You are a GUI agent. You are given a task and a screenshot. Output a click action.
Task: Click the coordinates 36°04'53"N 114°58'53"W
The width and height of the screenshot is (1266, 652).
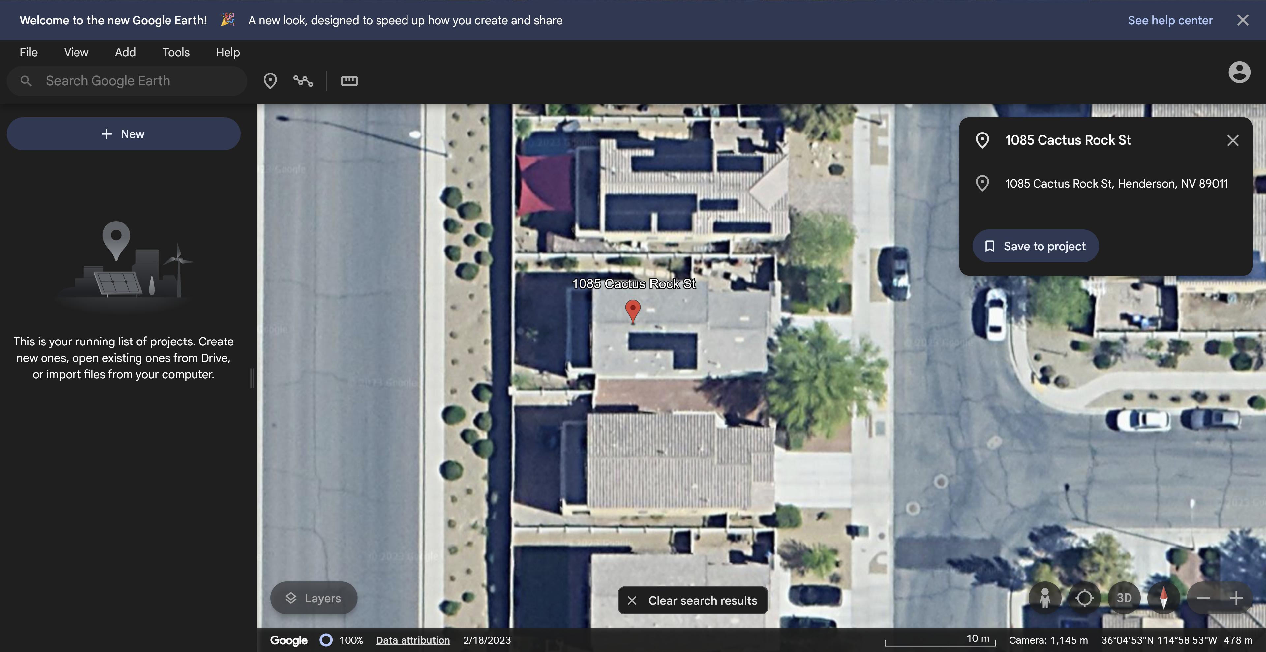tap(1159, 640)
